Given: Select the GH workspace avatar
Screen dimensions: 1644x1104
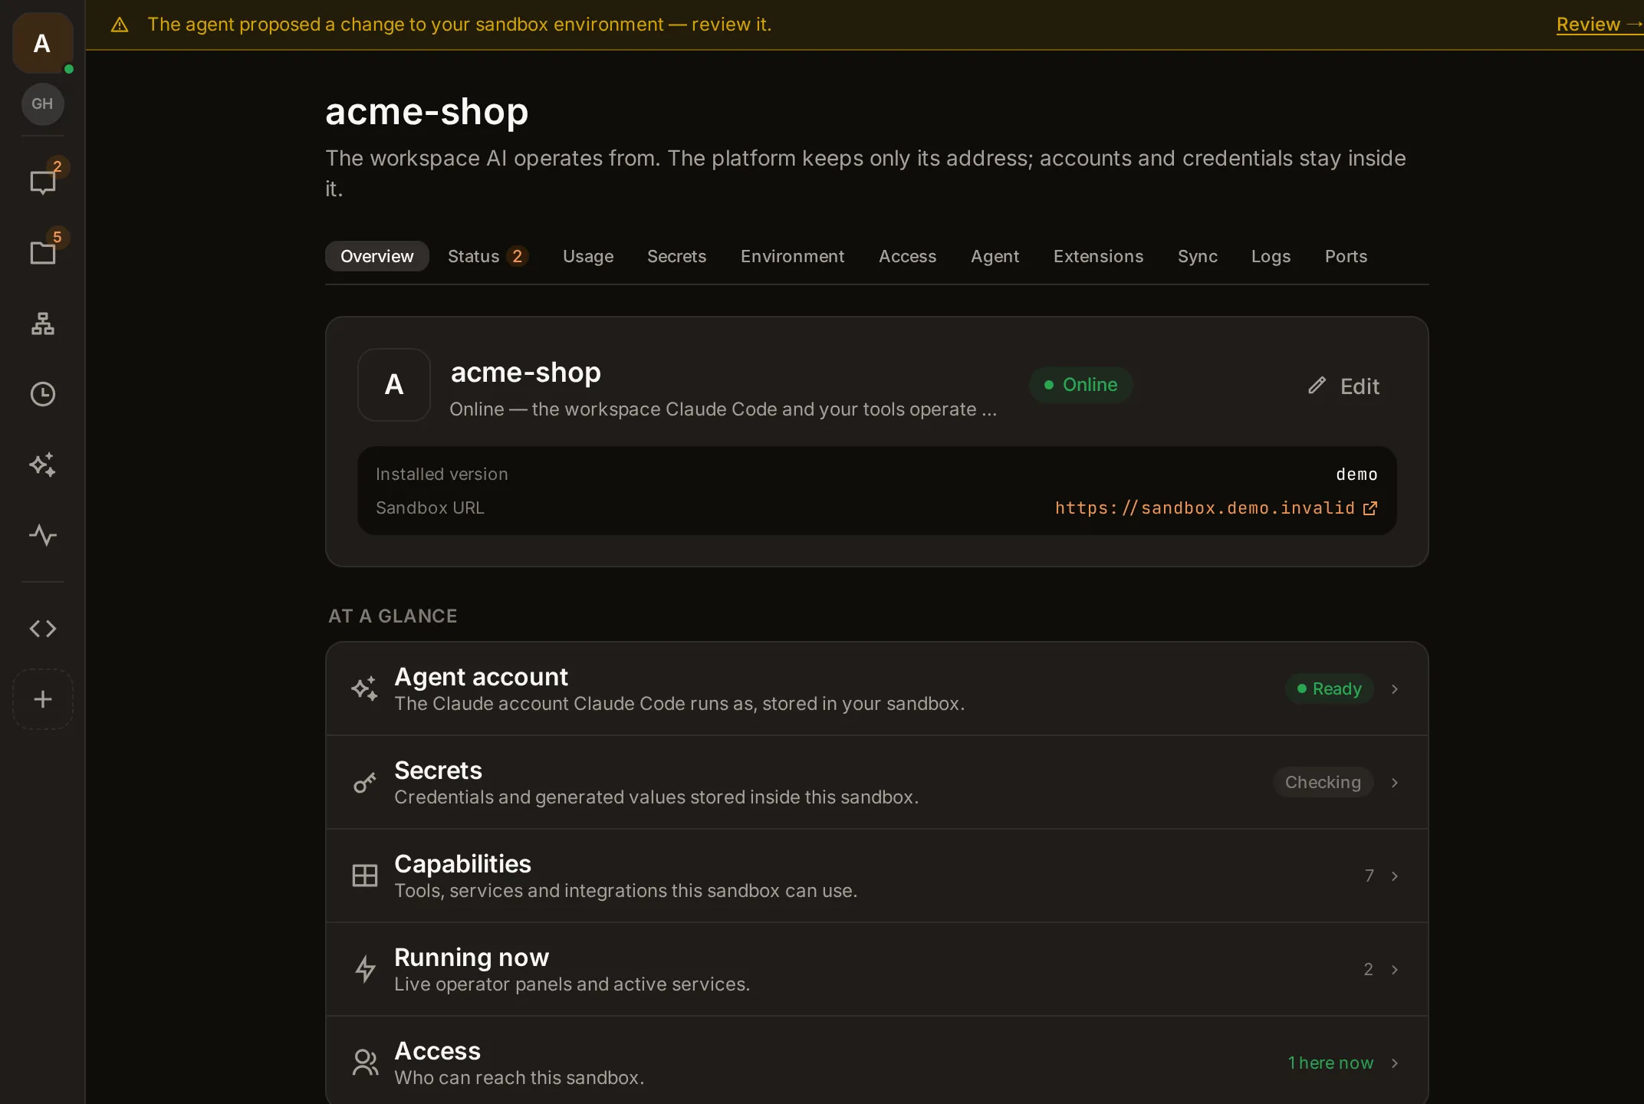Looking at the screenshot, I should tap(42, 103).
